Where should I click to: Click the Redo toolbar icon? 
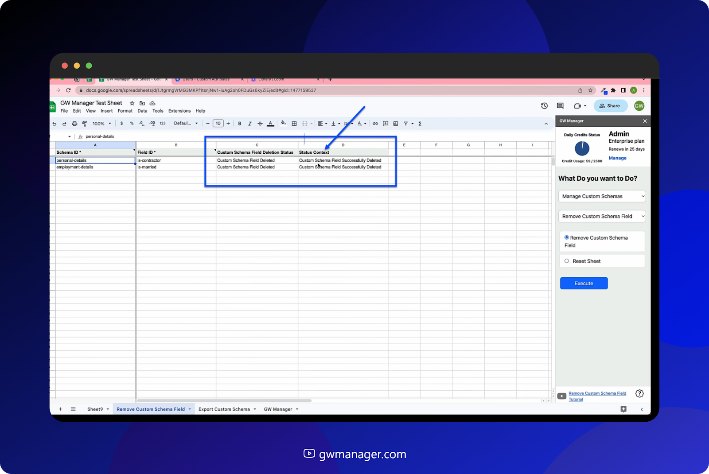(x=64, y=124)
